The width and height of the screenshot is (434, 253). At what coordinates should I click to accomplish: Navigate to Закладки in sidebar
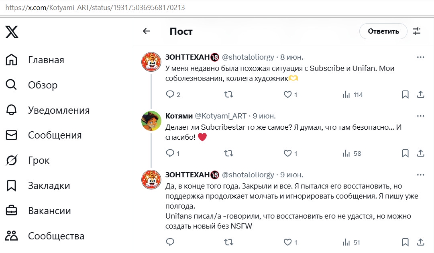click(49, 186)
